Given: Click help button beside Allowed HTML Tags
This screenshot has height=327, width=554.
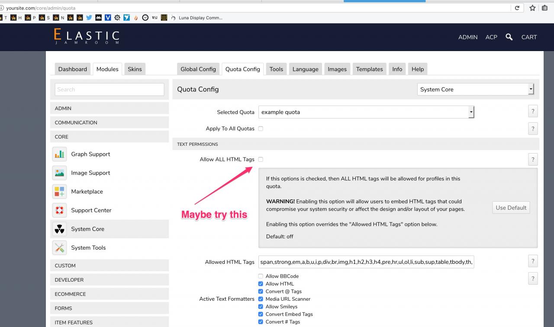Looking at the screenshot, I should click(x=533, y=261).
